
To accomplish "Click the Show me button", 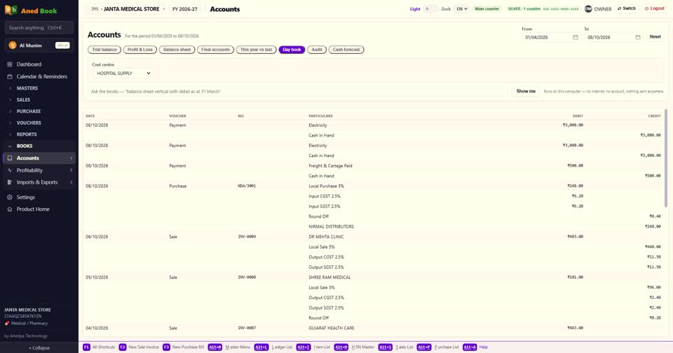I will (x=526, y=91).
